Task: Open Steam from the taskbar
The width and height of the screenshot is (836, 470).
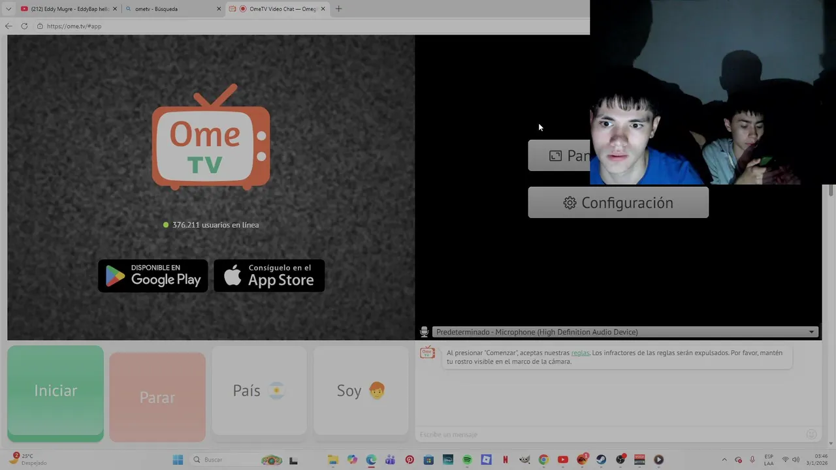Action: (601, 460)
